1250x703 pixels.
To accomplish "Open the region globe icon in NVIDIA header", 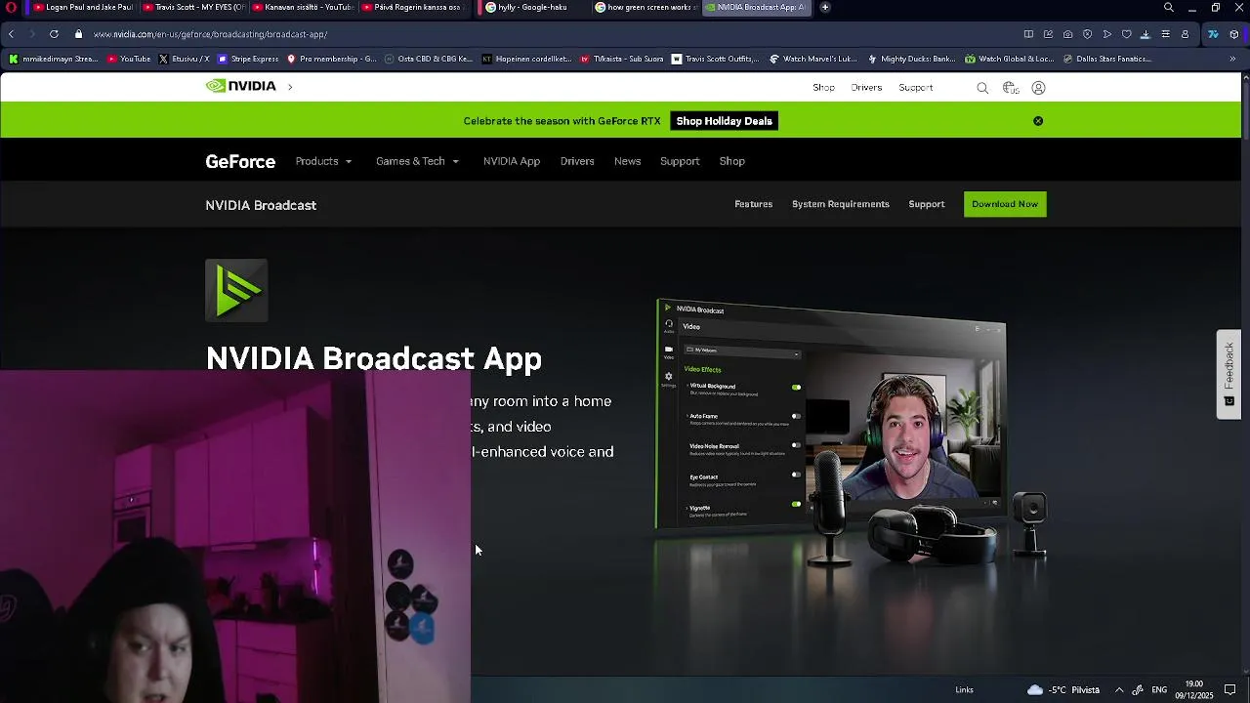I will 1011,88.
